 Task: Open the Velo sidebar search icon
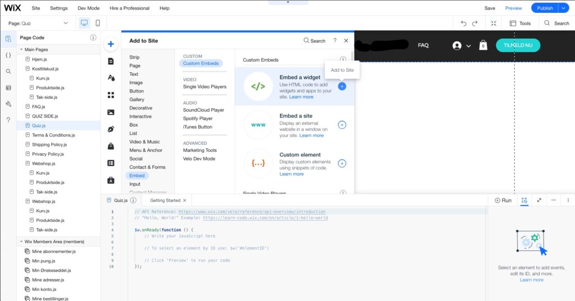click(x=8, y=71)
